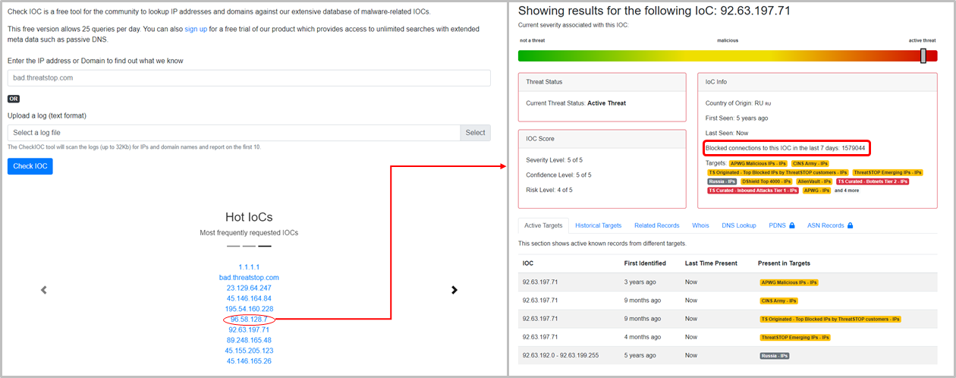Open the 195.54.160.228 hot IoC
The height and width of the screenshot is (378, 956).
pos(249,310)
